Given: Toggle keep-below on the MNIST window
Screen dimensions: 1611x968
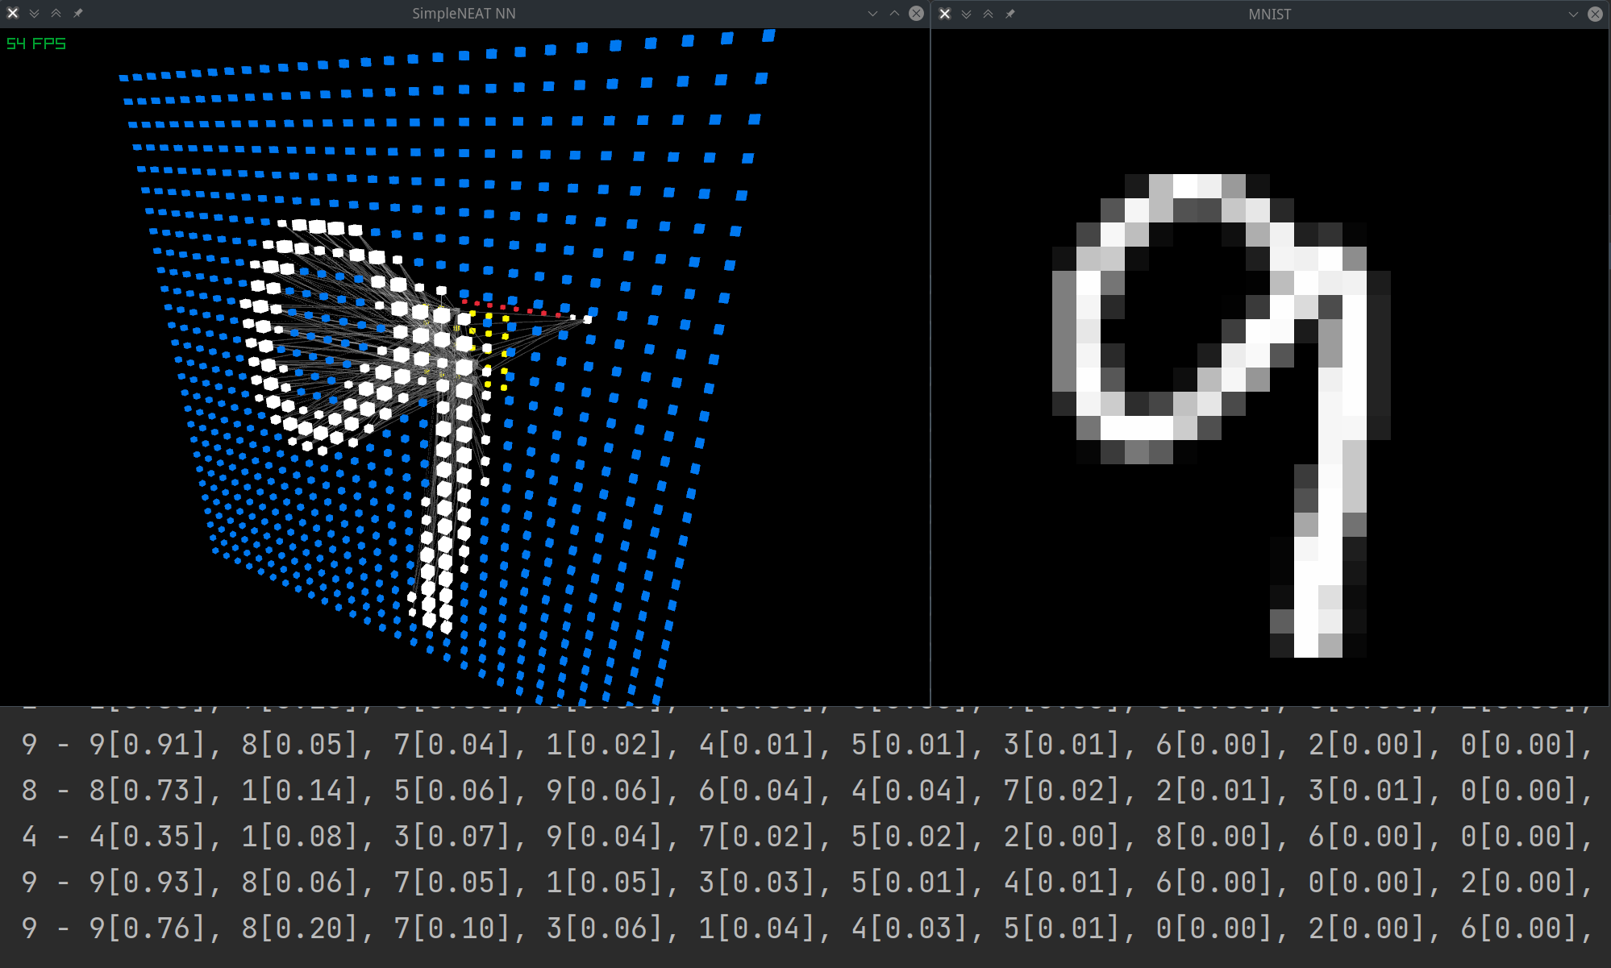Looking at the screenshot, I should coord(966,14).
